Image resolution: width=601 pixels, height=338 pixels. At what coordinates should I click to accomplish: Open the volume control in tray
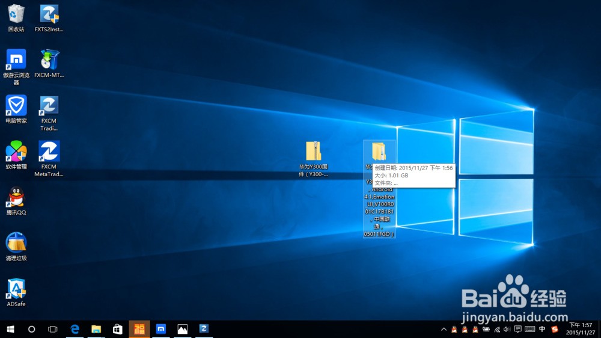point(507,329)
